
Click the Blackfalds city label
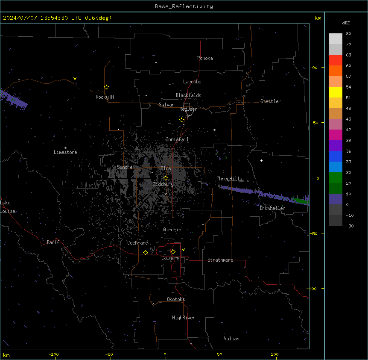188,95
